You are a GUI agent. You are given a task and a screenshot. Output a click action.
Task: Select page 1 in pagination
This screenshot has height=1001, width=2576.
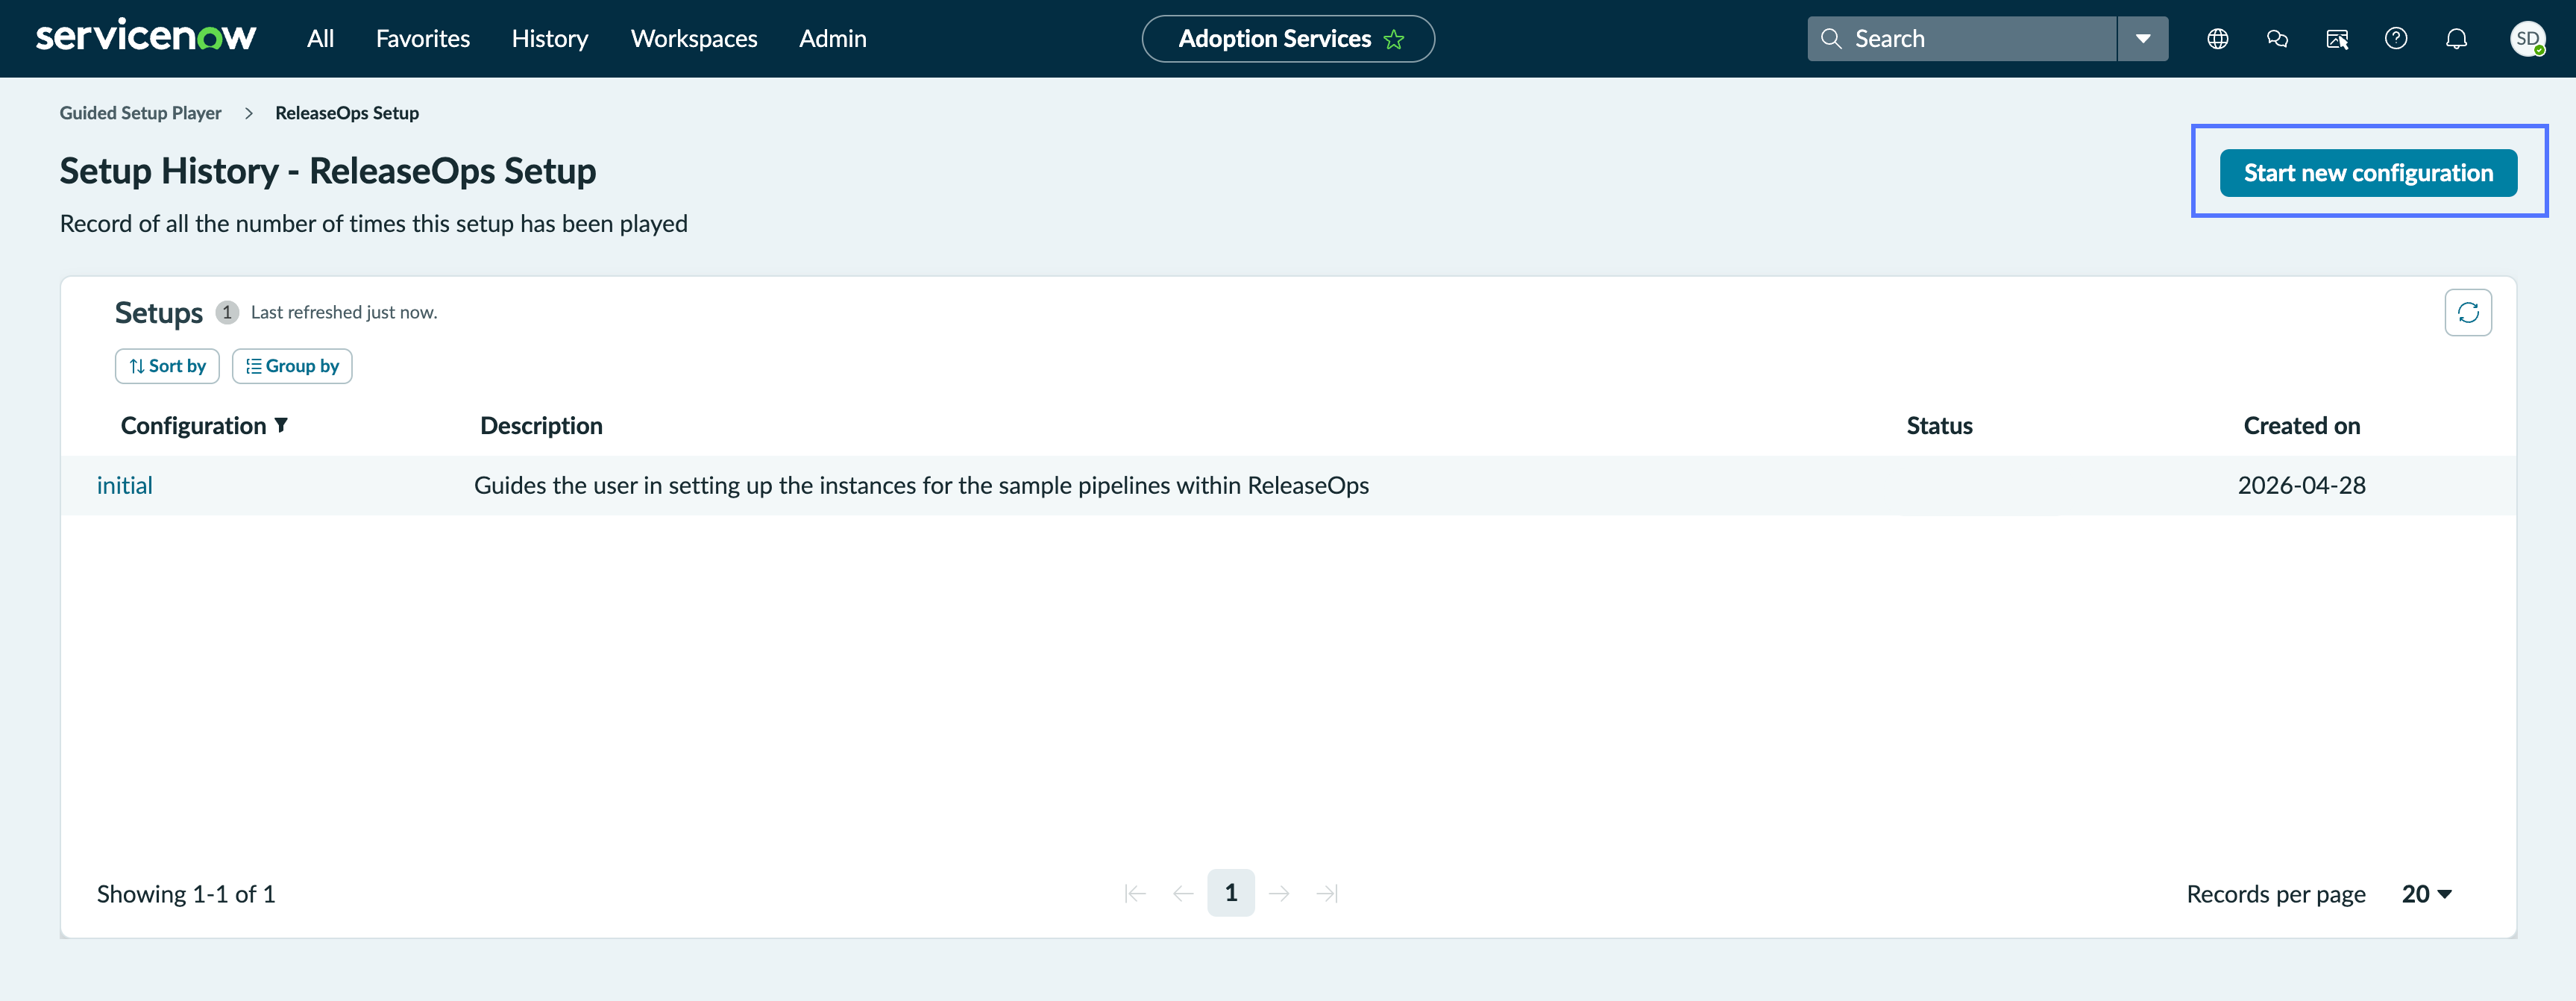pyautogui.click(x=1231, y=893)
